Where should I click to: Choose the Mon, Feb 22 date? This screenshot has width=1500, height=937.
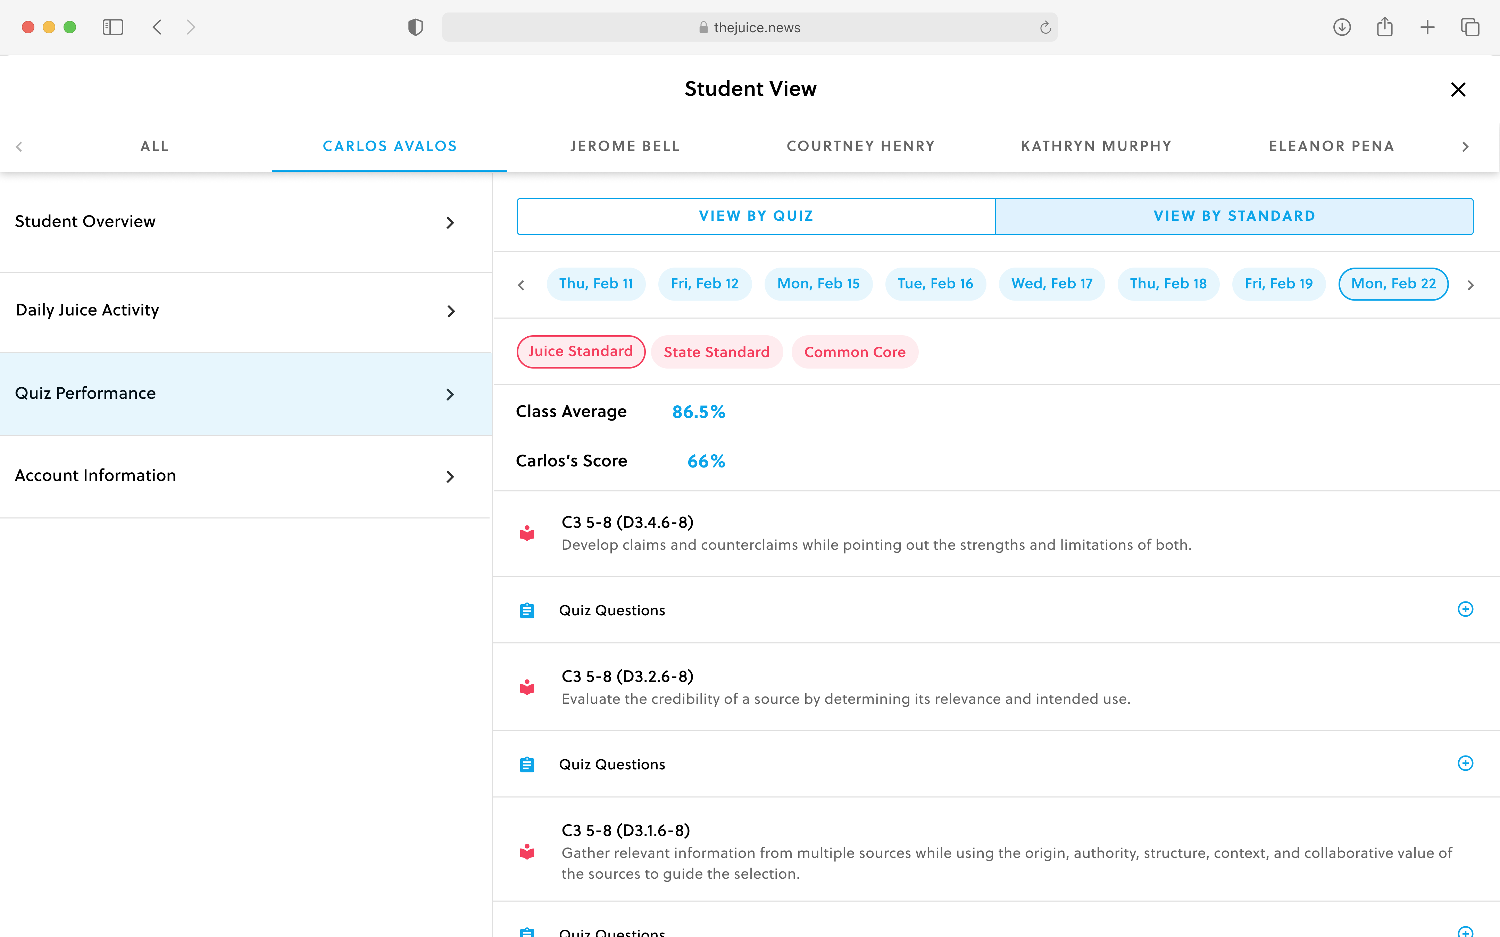[x=1393, y=284]
